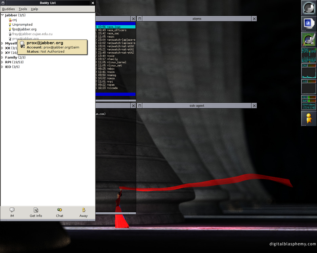Click the lightbulb icon beside fps@jabber.org
317x253 pixels.
click(10, 29)
